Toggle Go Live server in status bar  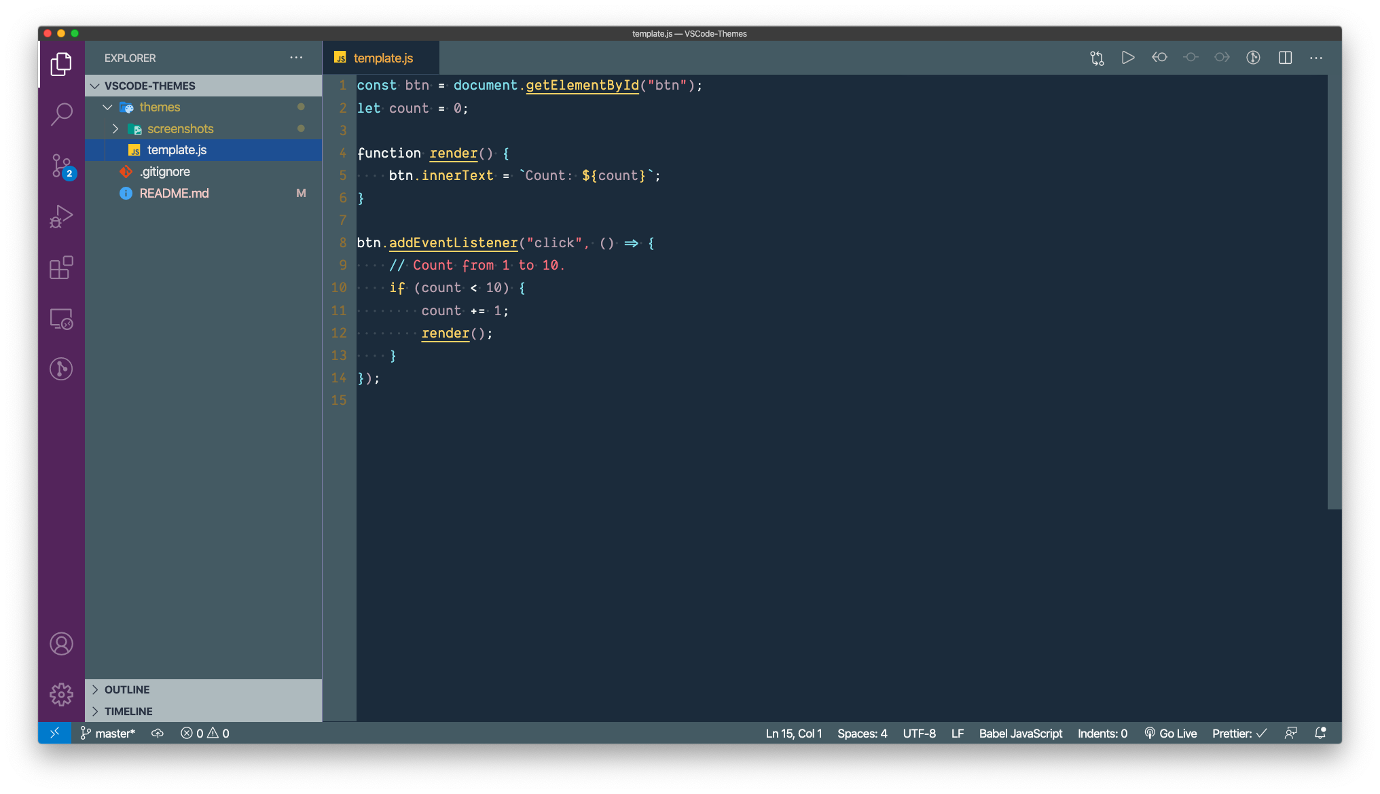point(1170,734)
